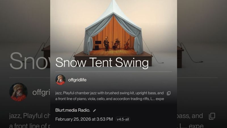Expand the dimmed background description at bottom right
This screenshot has width=227, height=128.
[x=196, y=126]
